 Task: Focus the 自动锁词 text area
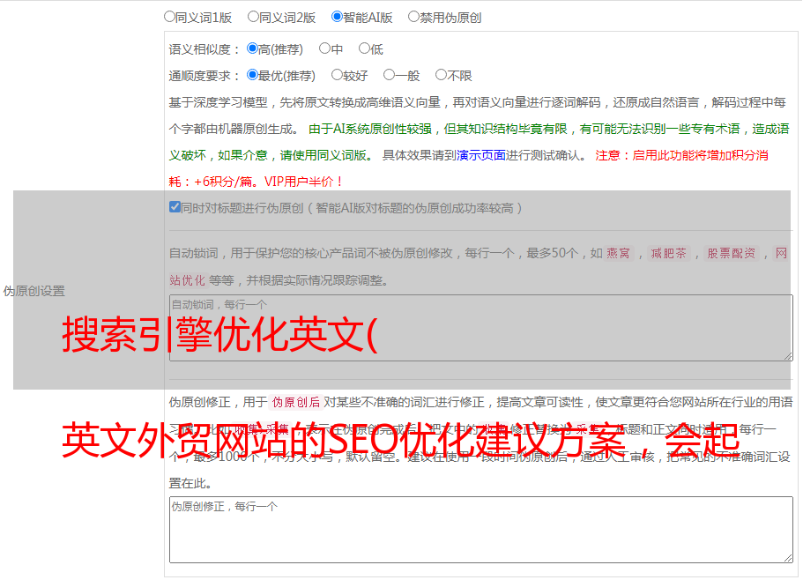tap(481, 328)
